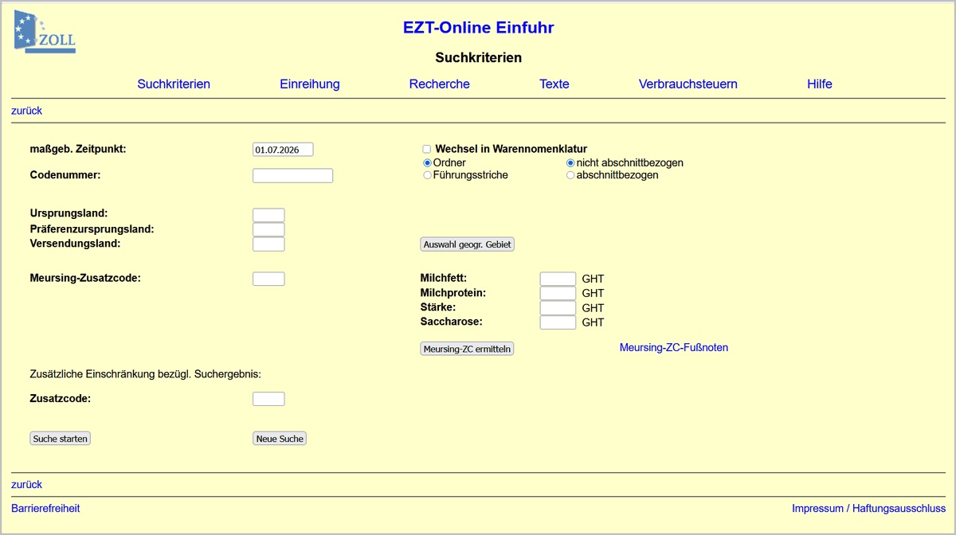Click the Suchkriterien page subtitle
The height and width of the screenshot is (535, 956).
point(478,57)
